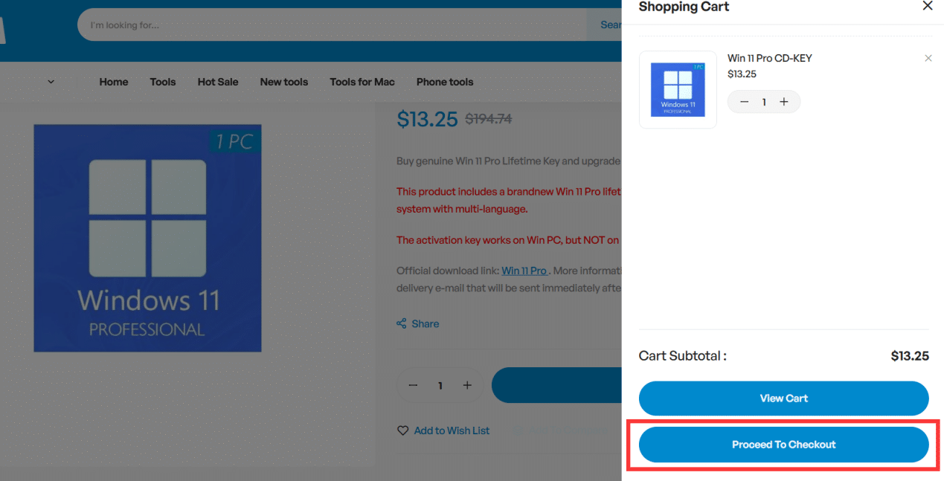Click the $13.25 product price
Viewport: 944px width, 481px height.
[427, 119]
